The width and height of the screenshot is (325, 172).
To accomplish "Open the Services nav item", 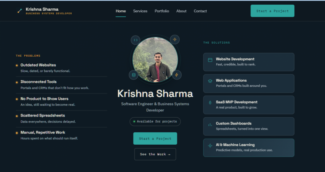I will tap(140, 11).
